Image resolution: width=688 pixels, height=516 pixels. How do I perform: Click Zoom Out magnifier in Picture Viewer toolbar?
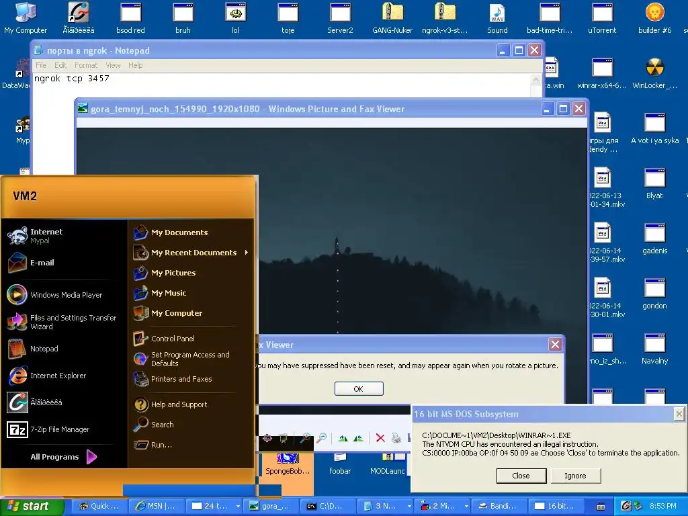(322, 437)
